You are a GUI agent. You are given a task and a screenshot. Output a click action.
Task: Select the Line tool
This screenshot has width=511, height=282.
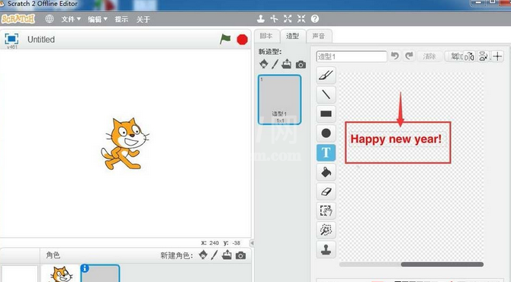326,95
